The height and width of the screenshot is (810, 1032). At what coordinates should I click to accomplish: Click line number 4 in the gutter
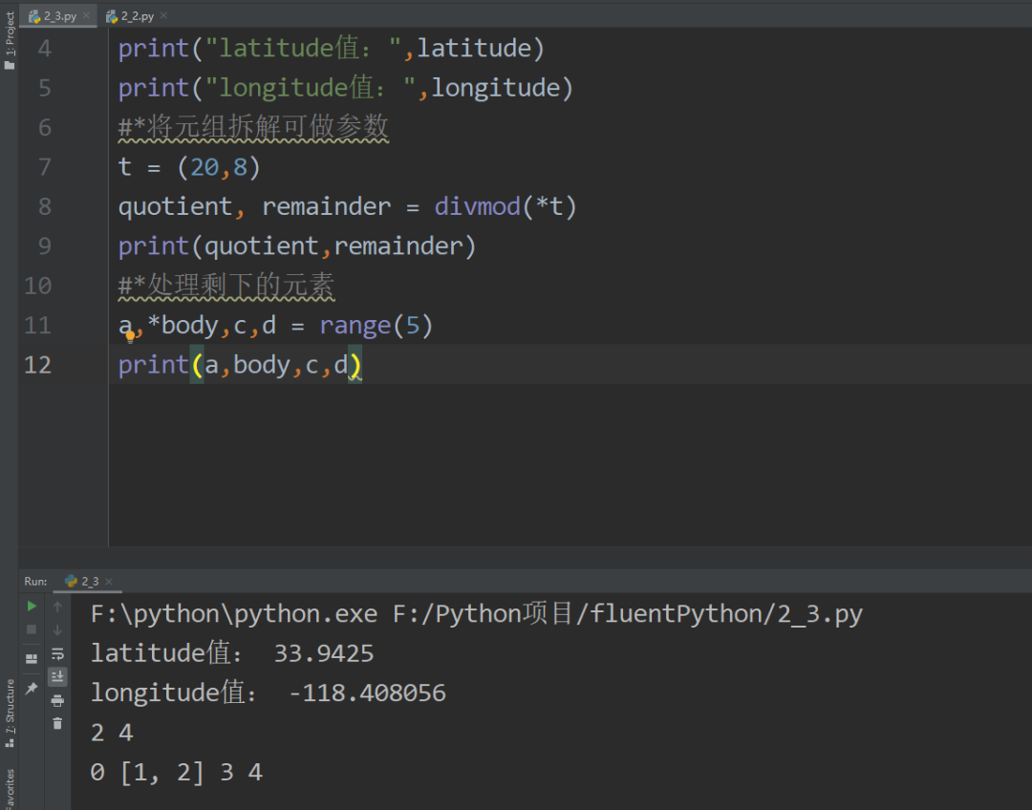(44, 49)
